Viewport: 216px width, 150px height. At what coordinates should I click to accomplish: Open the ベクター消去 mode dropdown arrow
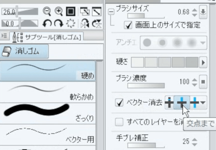(x=203, y=103)
